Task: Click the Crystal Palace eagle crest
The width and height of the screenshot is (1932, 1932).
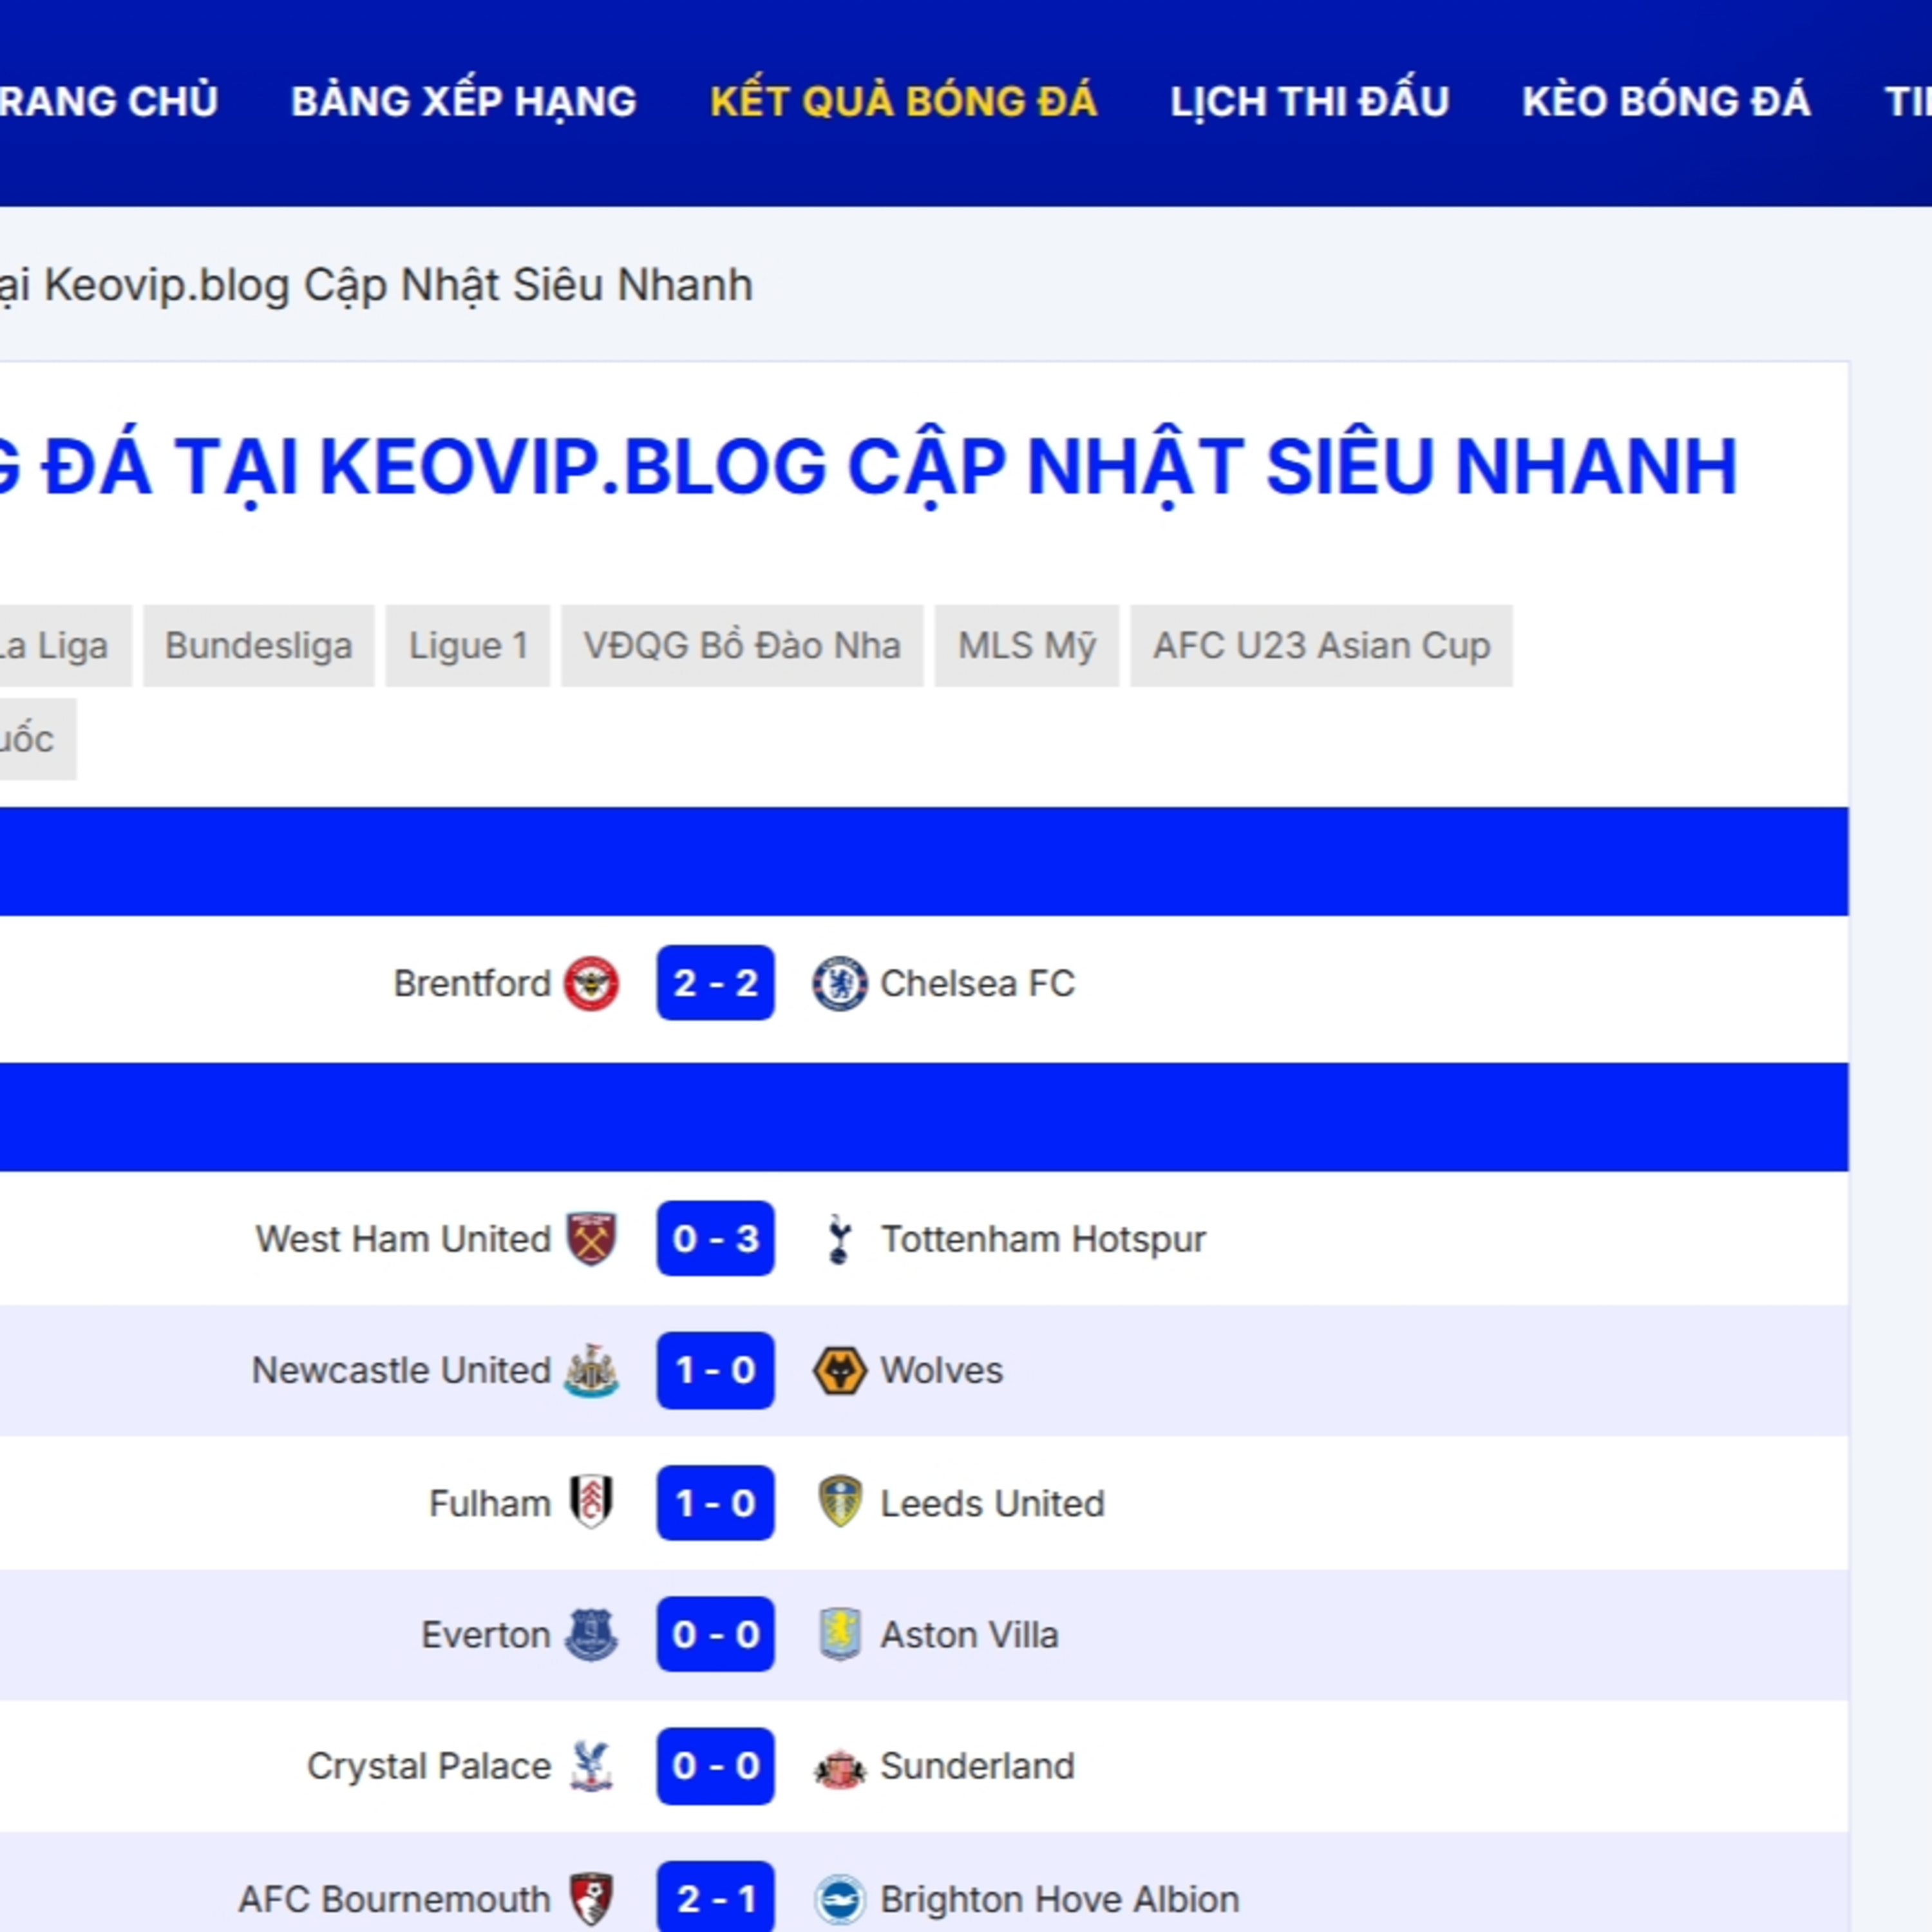Action: pyautogui.click(x=591, y=1766)
